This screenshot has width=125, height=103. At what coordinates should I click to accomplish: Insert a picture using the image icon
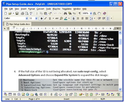23,94
